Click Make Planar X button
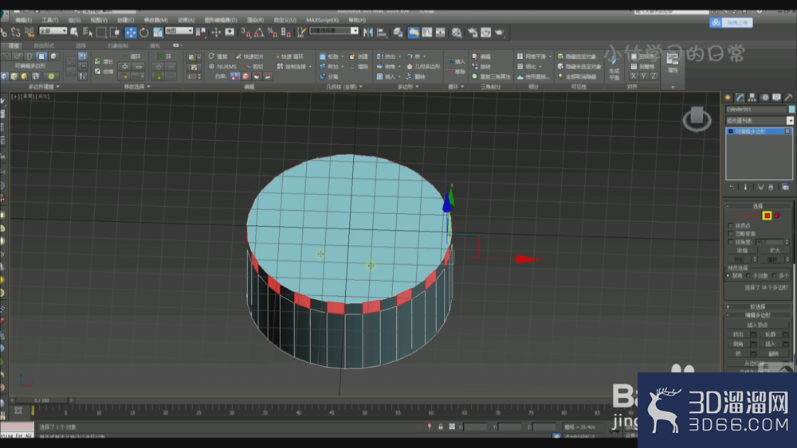This screenshot has height=448, width=797. click(x=633, y=76)
